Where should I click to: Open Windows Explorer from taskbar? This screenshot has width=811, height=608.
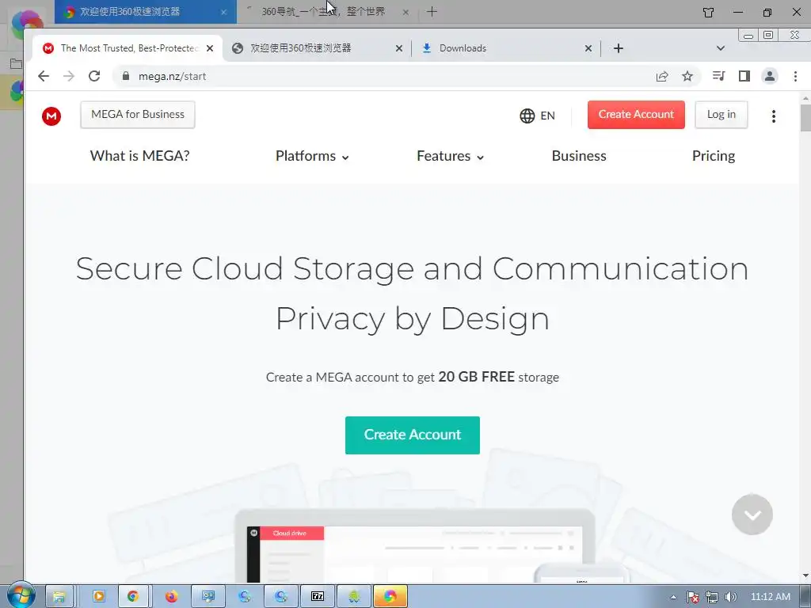click(59, 597)
